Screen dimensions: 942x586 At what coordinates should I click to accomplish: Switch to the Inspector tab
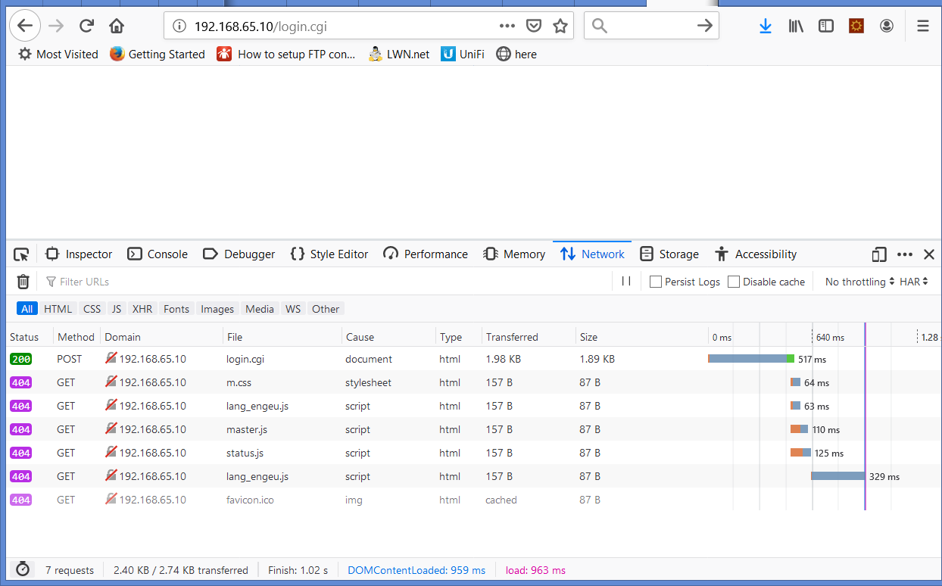(x=79, y=254)
